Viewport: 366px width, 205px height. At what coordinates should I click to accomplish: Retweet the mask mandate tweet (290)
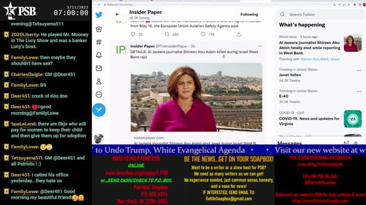click(166, 34)
